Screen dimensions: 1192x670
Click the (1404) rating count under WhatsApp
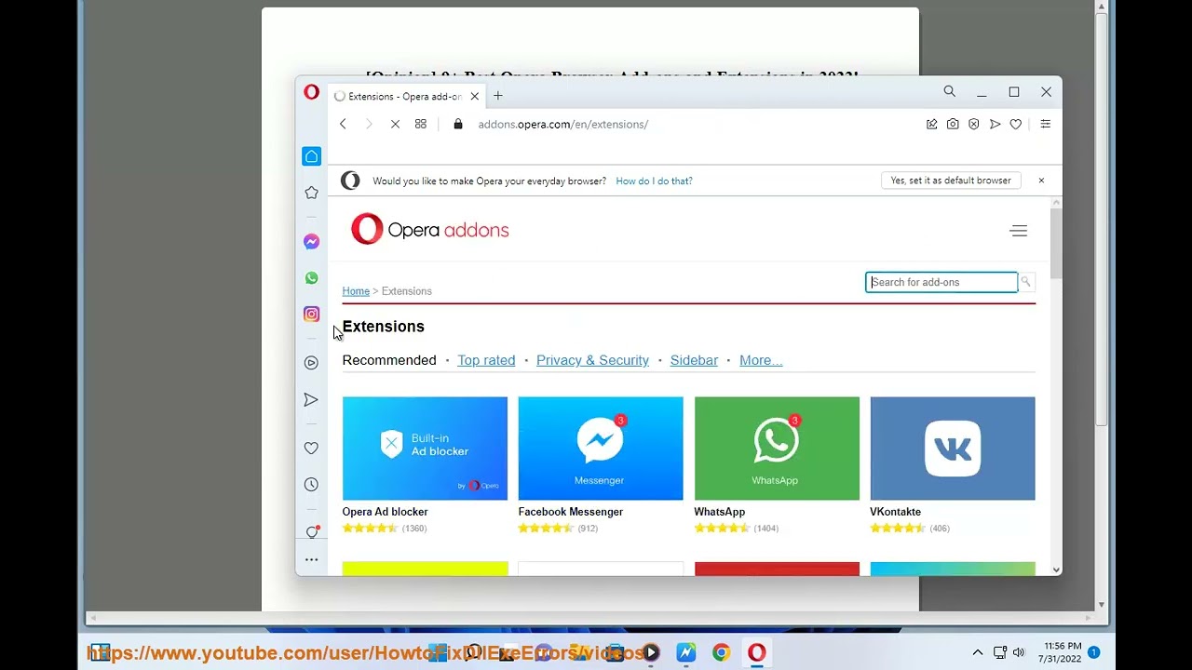tap(765, 529)
